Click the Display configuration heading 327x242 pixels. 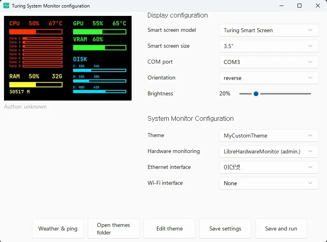click(x=177, y=15)
